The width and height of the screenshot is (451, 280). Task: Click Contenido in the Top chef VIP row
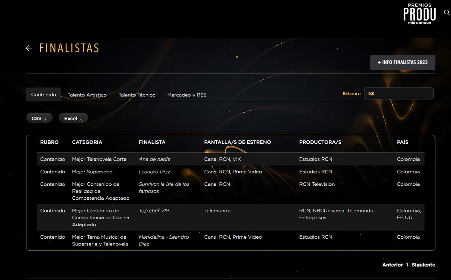(53, 211)
